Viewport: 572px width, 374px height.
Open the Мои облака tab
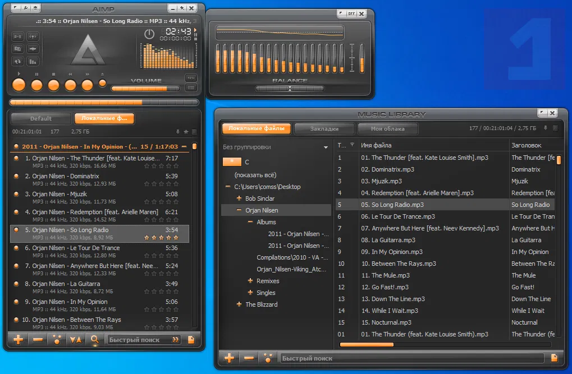(388, 128)
